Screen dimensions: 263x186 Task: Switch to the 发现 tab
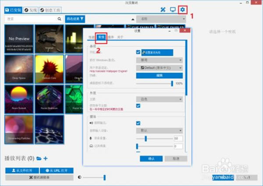[30, 10]
